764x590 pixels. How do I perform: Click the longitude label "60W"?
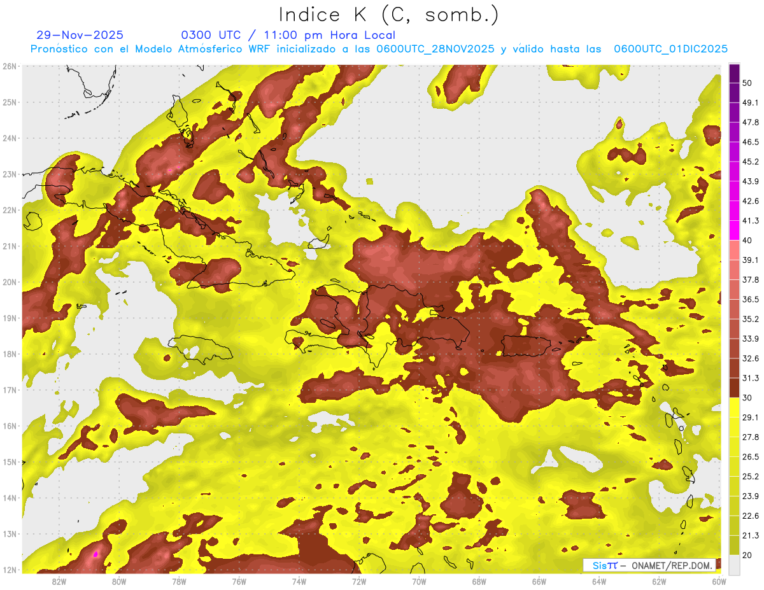pyautogui.click(x=719, y=581)
